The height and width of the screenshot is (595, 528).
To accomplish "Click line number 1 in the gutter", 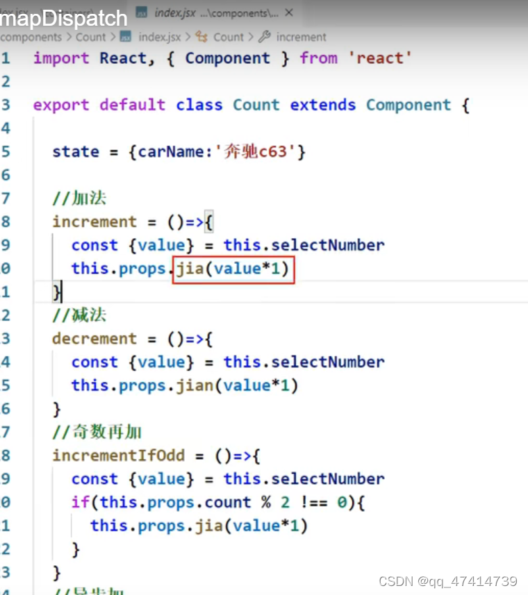I will pos(6,58).
